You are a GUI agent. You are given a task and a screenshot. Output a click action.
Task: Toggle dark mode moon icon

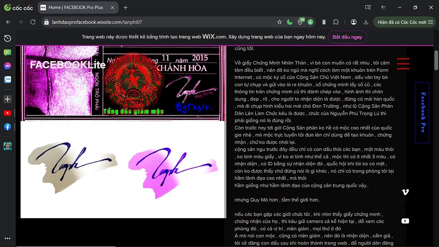click(290, 22)
